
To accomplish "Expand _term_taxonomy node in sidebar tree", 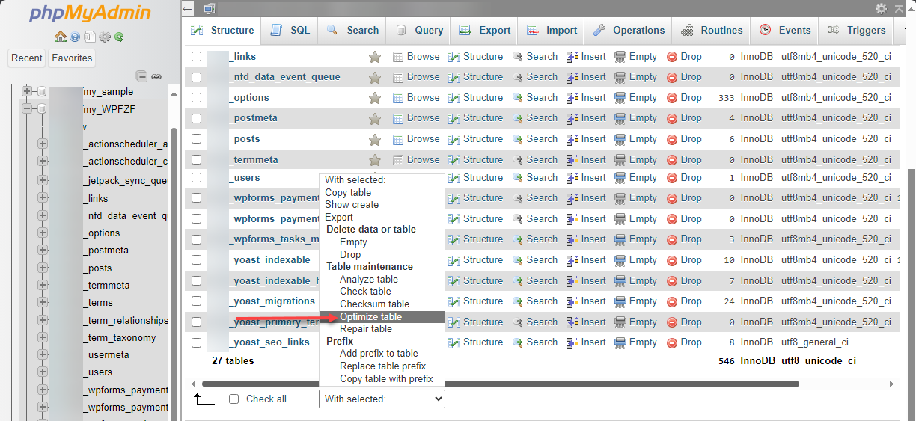I will (42, 337).
